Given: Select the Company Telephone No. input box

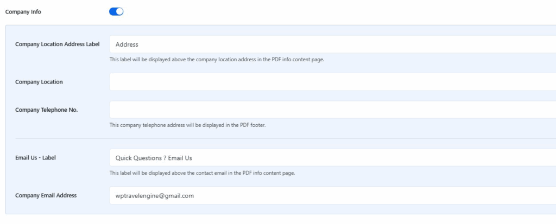Looking at the screenshot, I should point(332,110).
